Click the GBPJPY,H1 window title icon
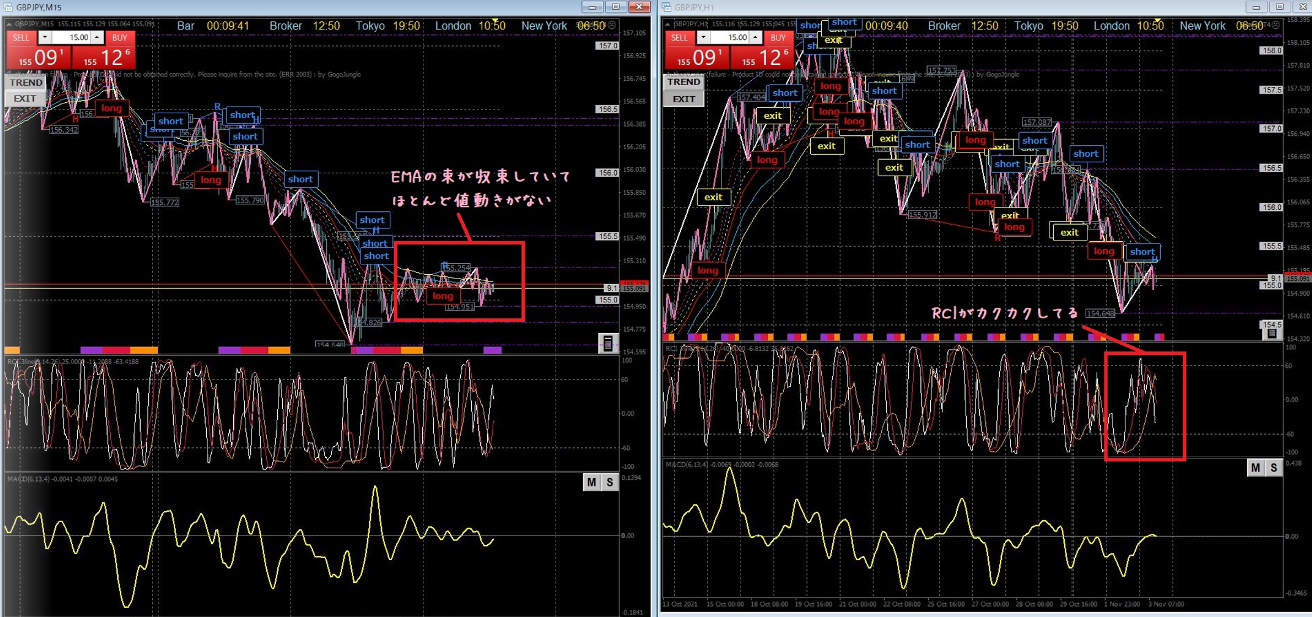1312x617 pixels. 667,7
